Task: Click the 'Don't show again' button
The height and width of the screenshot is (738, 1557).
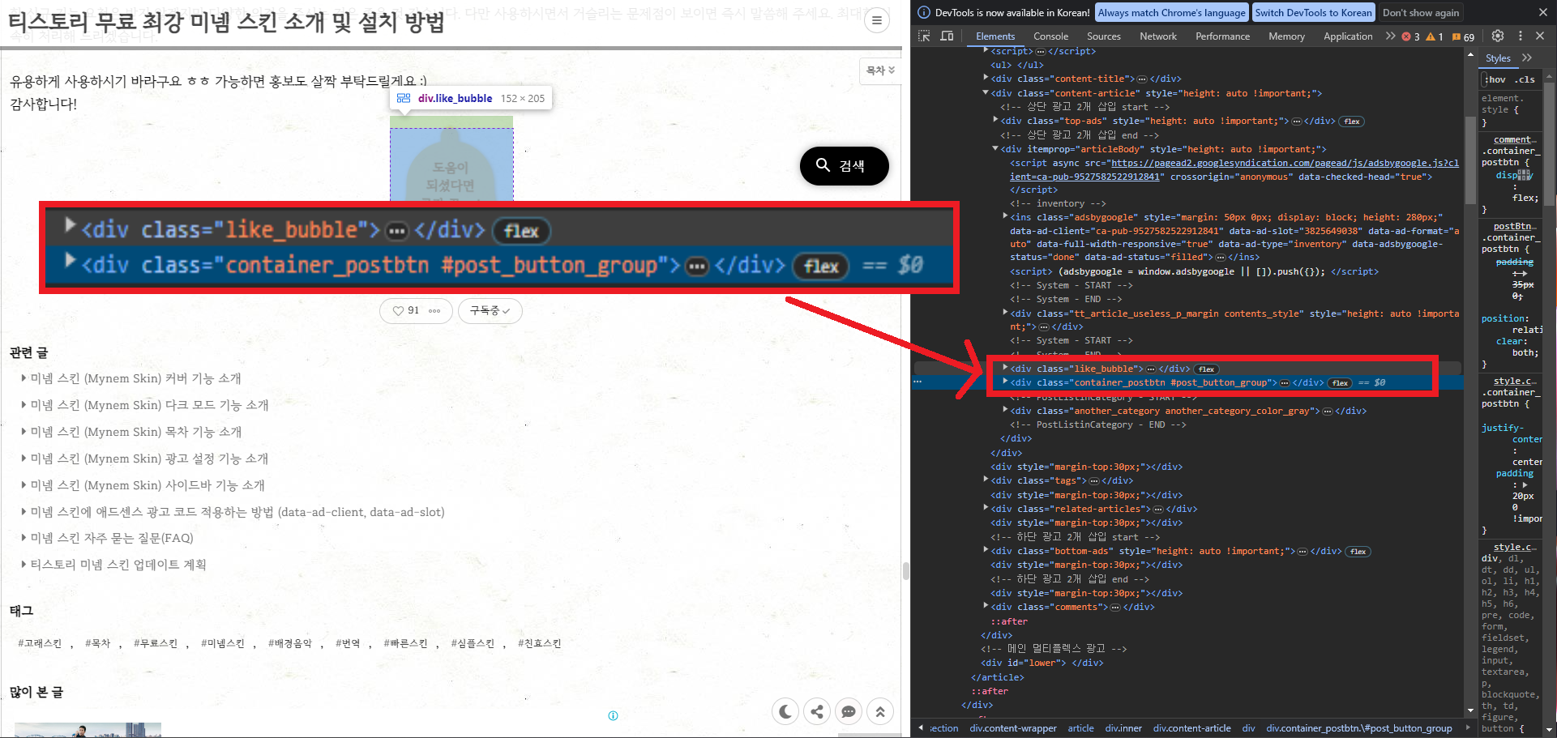Action: tap(1420, 12)
